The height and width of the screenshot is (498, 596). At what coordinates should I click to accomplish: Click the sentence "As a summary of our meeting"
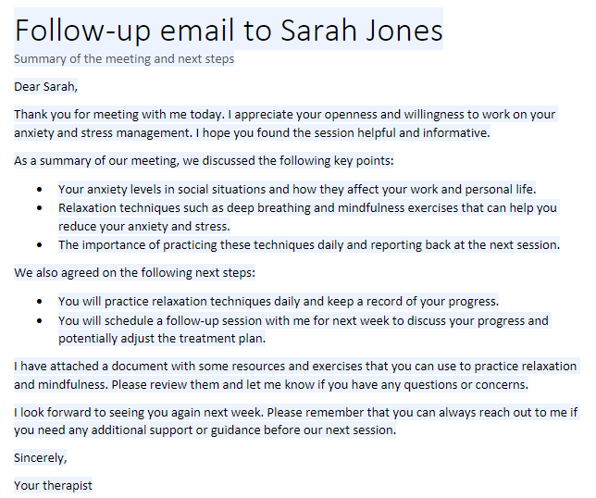[204, 160]
